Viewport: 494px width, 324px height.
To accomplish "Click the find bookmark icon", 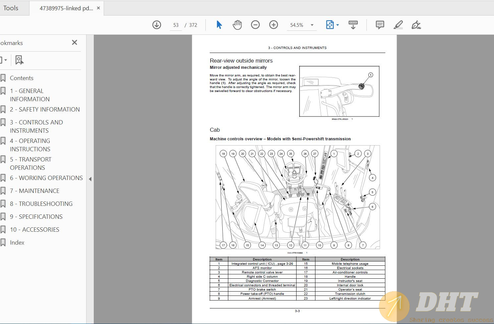I will [20, 60].
